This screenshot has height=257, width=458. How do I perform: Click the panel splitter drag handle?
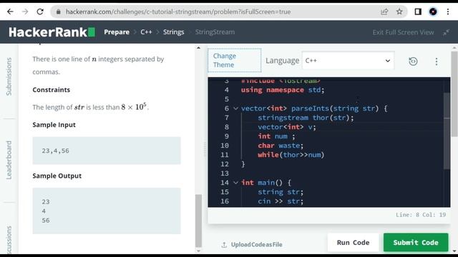click(x=205, y=149)
